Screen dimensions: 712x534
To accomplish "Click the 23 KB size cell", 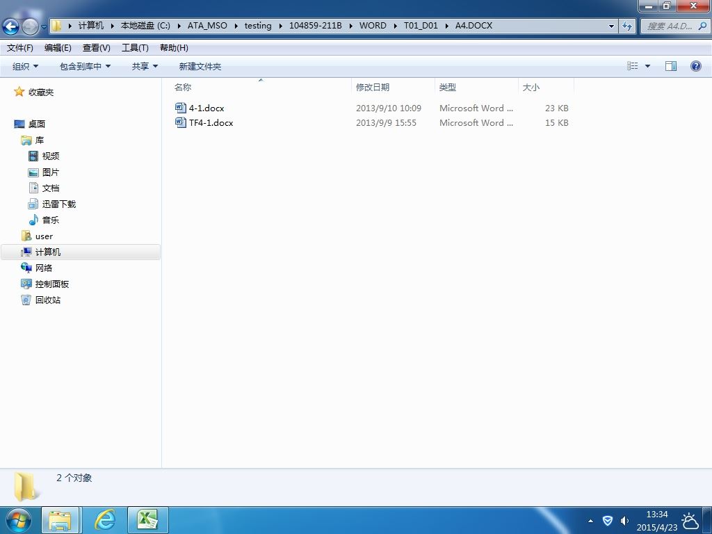I will click(x=557, y=108).
